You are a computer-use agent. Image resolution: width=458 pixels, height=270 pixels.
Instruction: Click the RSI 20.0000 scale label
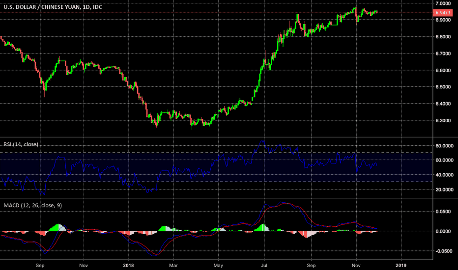445,189
